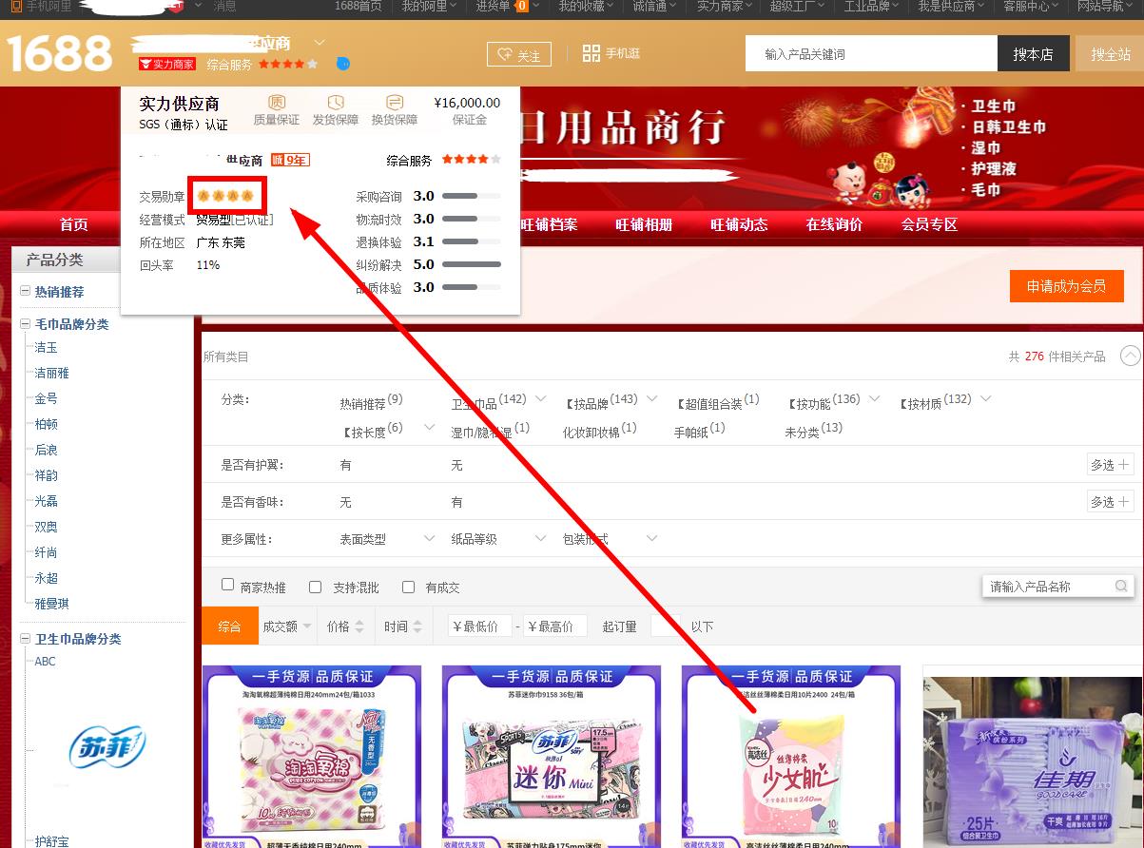
Task: Click the 发货保障 shipping guarantee icon
Action: (x=335, y=103)
